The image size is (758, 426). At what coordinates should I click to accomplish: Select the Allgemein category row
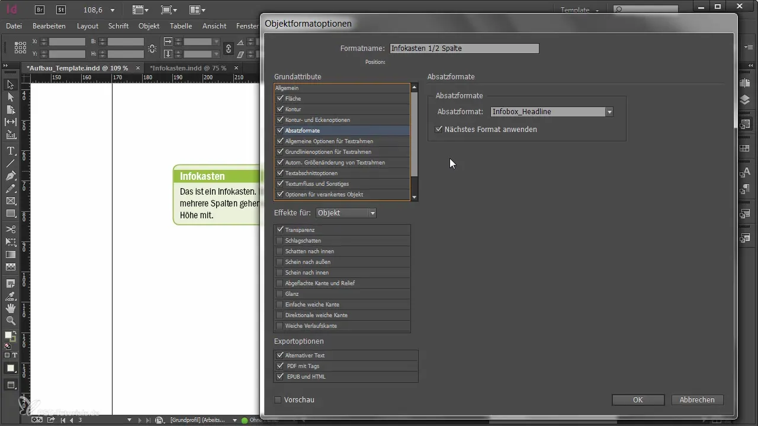point(342,88)
